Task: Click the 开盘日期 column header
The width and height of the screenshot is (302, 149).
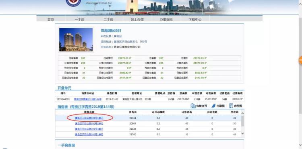Action: 112,93
